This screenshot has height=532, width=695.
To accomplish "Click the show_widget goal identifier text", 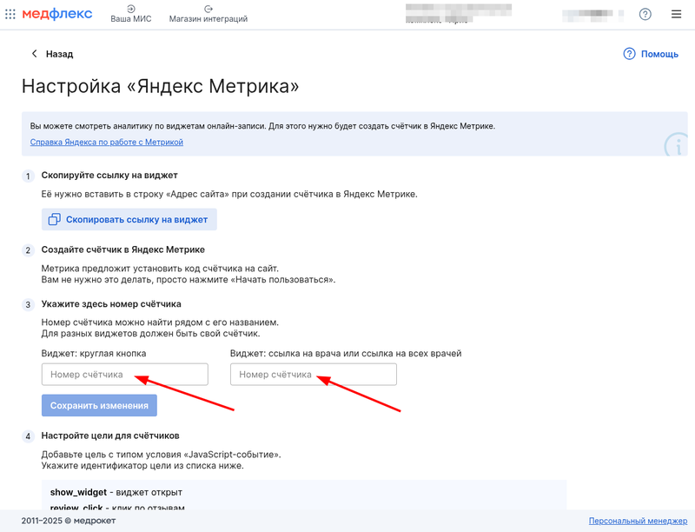I will tap(78, 493).
